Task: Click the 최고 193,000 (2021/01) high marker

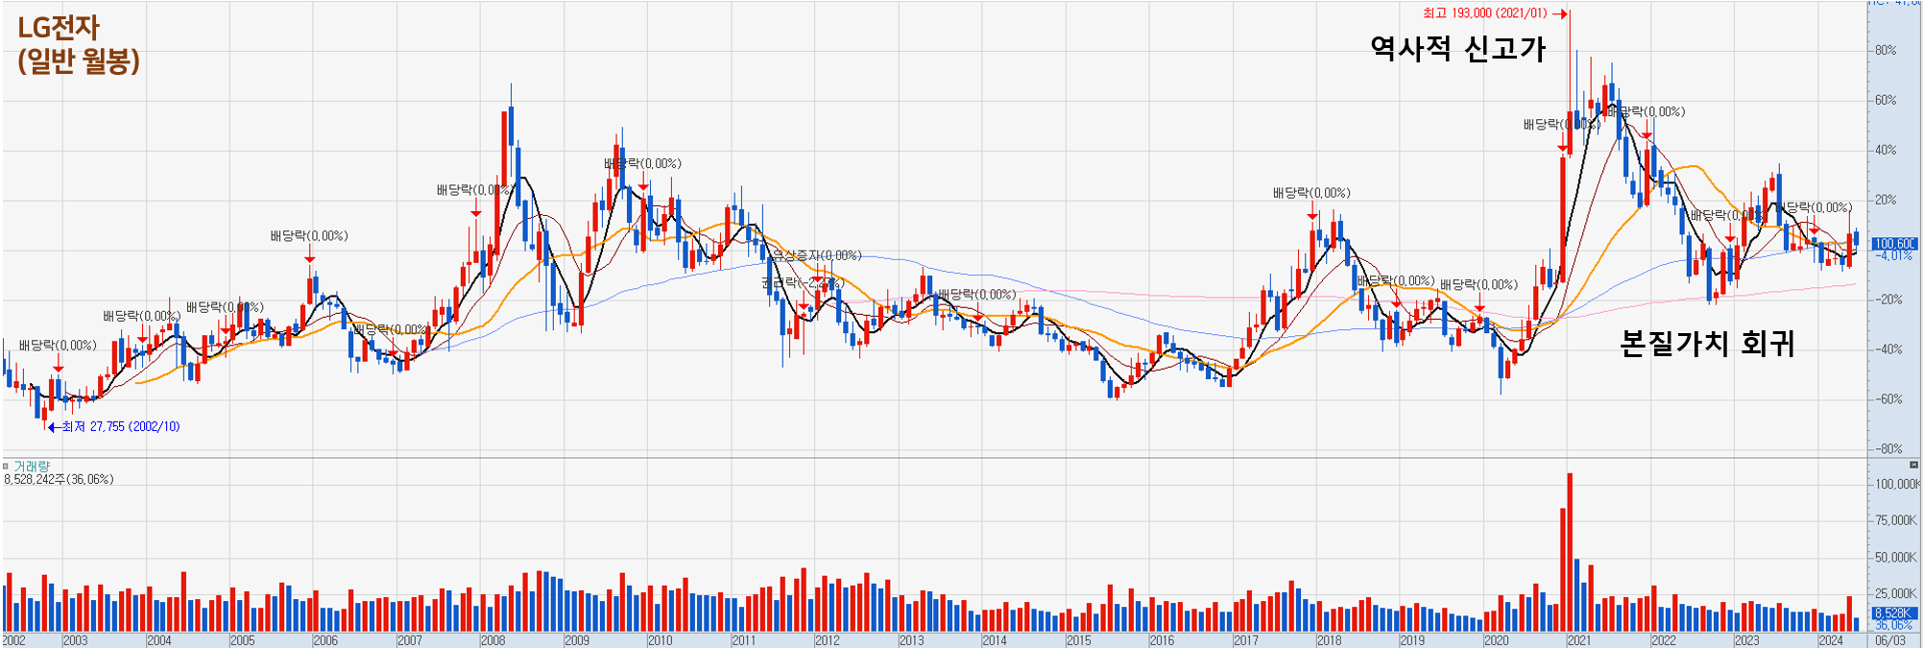Action: point(1494,13)
